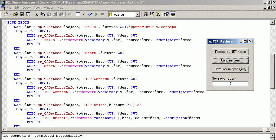Open the New Query dropdown arrow
The image size is (276, 140).
(11, 14)
